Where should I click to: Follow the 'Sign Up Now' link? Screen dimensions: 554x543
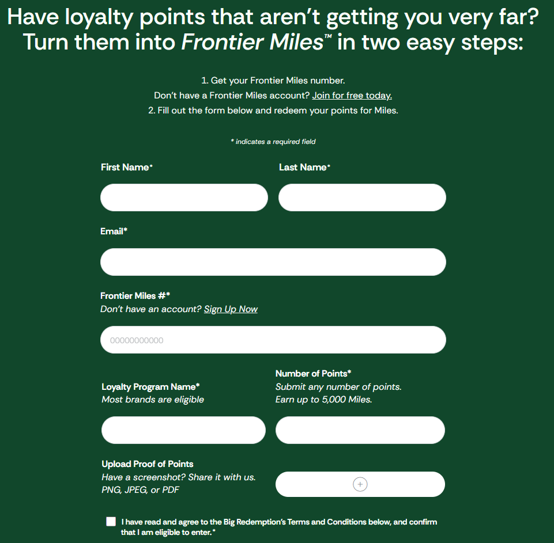[231, 309]
